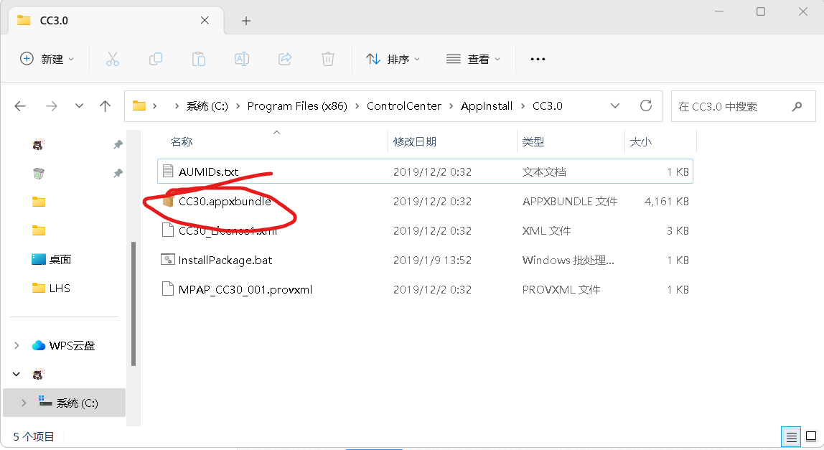The width and height of the screenshot is (824, 450).
Task: Click the Copy icon in toolbar
Action: (156, 59)
